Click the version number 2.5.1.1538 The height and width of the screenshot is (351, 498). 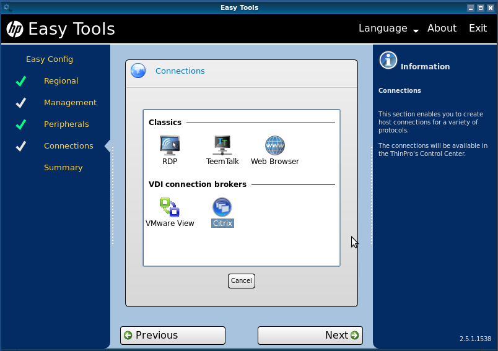(475, 339)
